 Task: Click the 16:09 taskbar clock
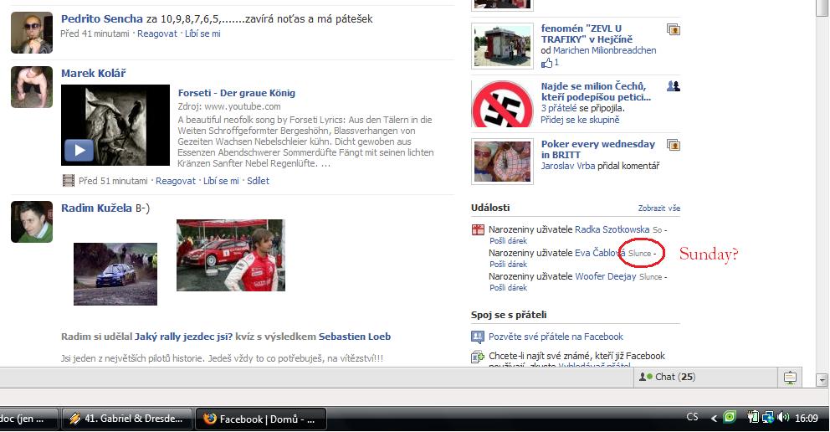(x=807, y=419)
